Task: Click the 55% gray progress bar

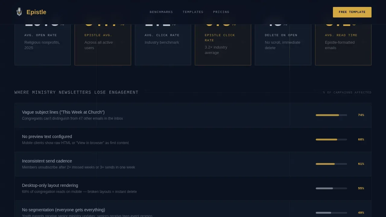Action: tap(331, 188)
